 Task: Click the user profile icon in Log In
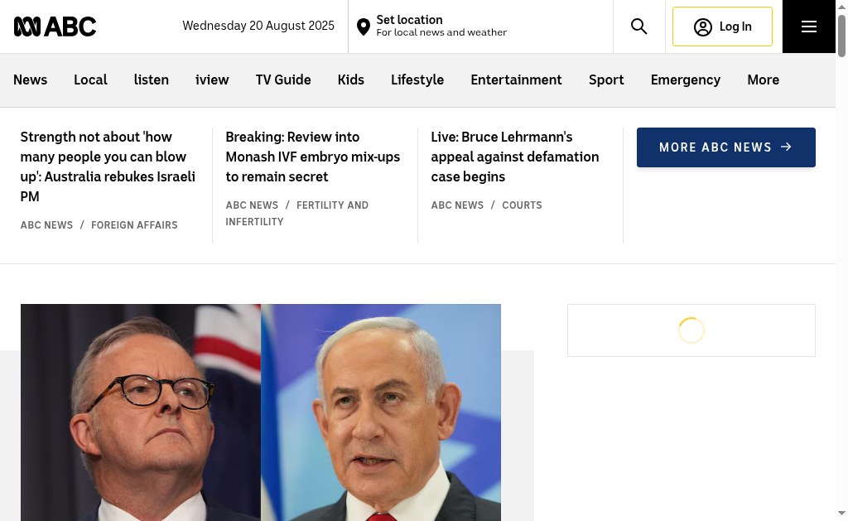(702, 27)
